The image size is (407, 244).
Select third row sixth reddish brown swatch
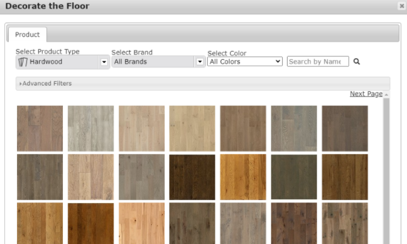[294, 223]
